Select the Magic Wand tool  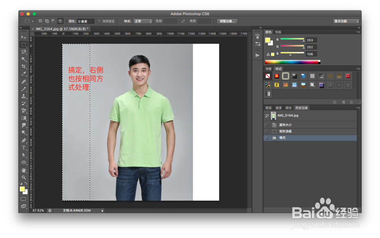(24, 59)
